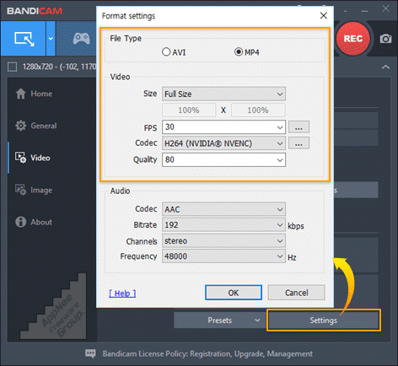Screen dimensions: 398x366
Task: Open the Bandicam License Policy link
Action: pos(207,353)
